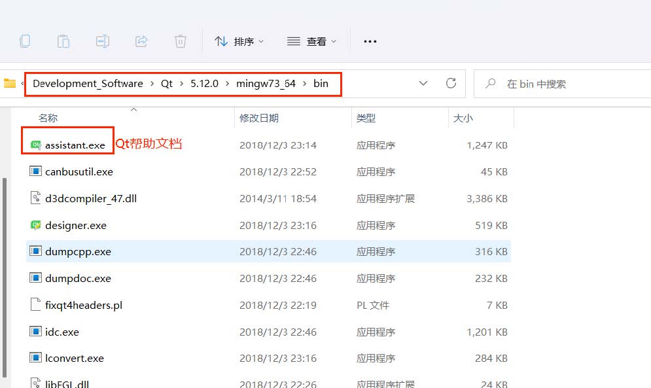Select the designer.exe file name
Screen dimensions: 651x388
coord(76,225)
